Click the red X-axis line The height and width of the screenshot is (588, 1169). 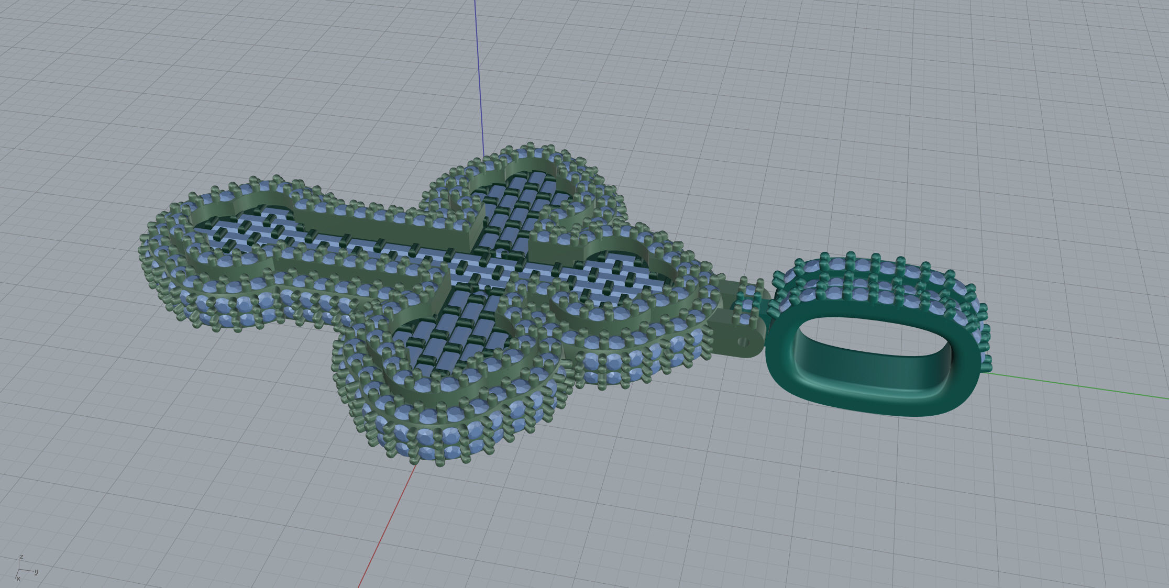[387, 525]
